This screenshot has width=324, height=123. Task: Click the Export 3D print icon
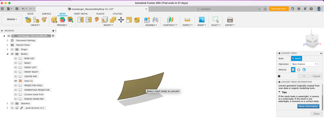[230, 20]
